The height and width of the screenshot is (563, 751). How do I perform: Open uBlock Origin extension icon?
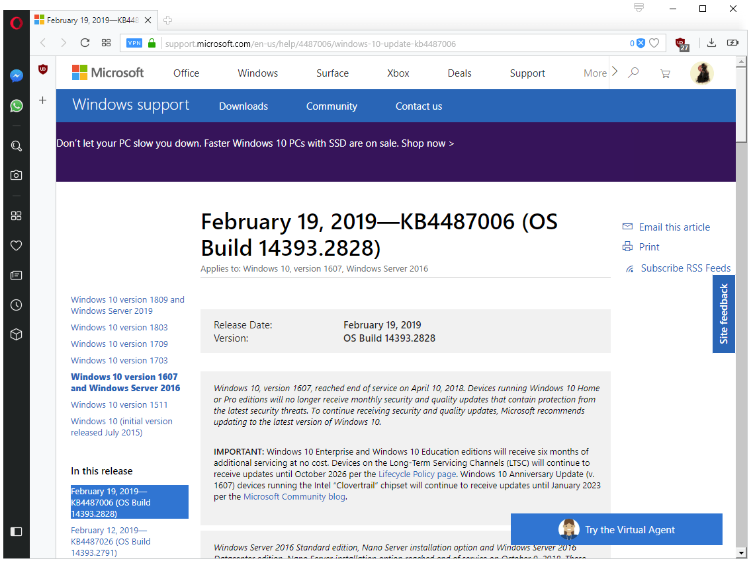[682, 44]
